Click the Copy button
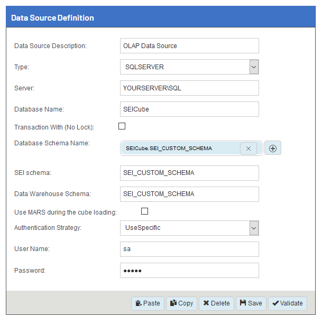The image size is (322, 315). pyautogui.click(x=181, y=303)
